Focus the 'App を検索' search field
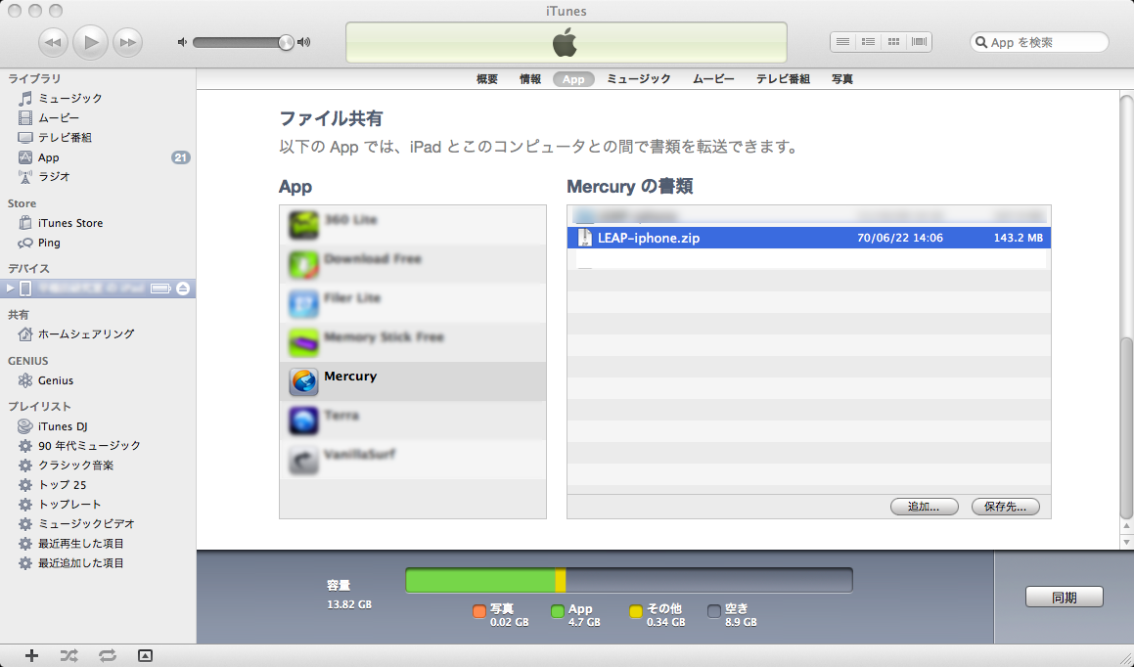 coord(1039,42)
